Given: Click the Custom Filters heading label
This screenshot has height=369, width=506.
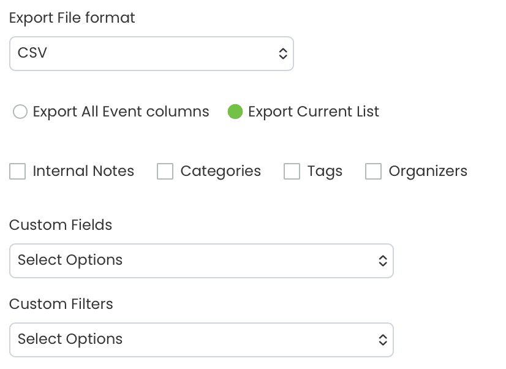Looking at the screenshot, I should pos(61,304).
